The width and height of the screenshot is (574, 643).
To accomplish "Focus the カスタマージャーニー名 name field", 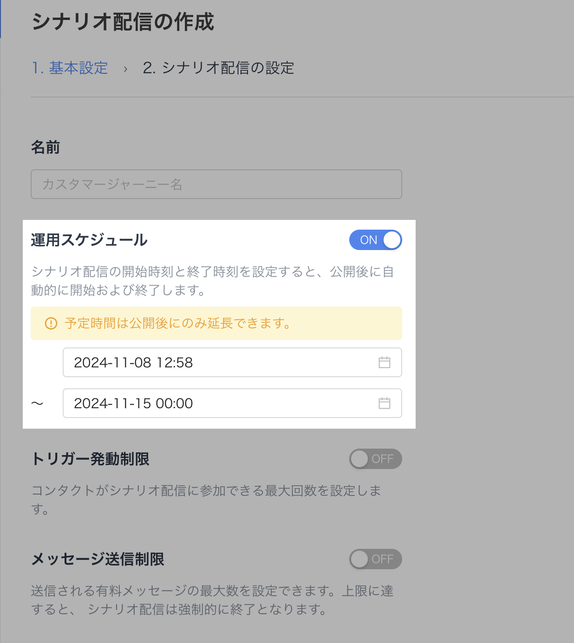I will tap(216, 184).
